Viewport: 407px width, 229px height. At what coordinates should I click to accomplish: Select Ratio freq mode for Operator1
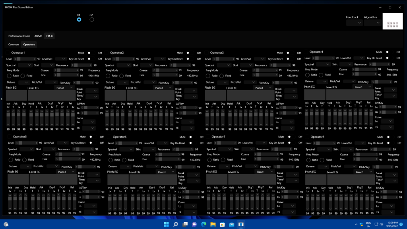9,76
